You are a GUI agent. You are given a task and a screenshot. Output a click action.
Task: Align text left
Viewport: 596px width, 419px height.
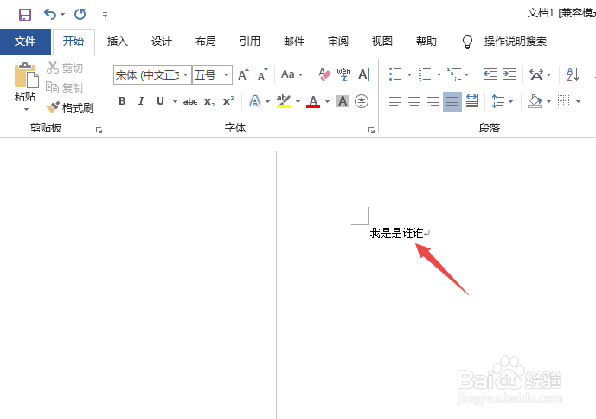click(x=395, y=101)
